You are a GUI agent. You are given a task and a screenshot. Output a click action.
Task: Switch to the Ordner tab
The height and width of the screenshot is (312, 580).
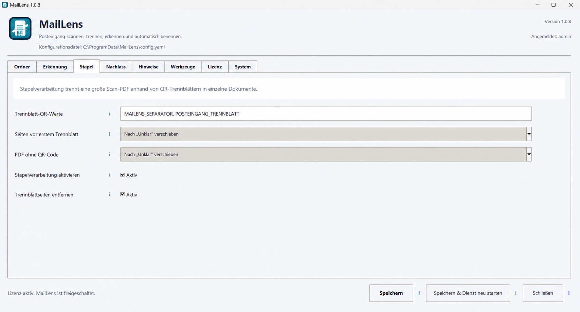point(22,67)
